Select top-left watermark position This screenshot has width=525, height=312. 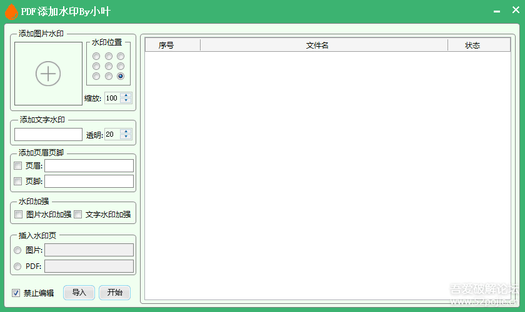coord(96,56)
